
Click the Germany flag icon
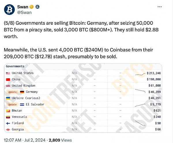click(22, 92)
